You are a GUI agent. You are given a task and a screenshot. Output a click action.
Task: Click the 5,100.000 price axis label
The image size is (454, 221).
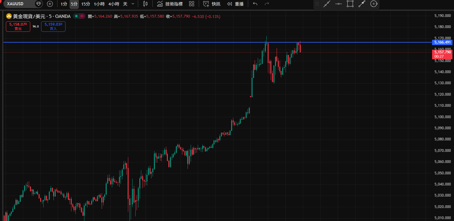point(442,117)
